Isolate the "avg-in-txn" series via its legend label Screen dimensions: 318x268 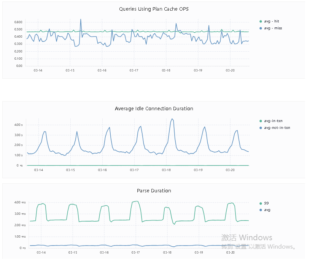tap(273, 121)
